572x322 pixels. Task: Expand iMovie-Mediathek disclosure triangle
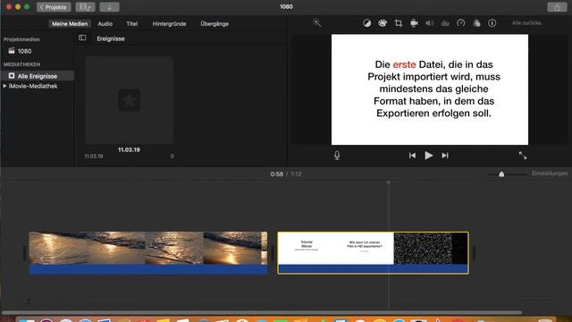coord(4,86)
